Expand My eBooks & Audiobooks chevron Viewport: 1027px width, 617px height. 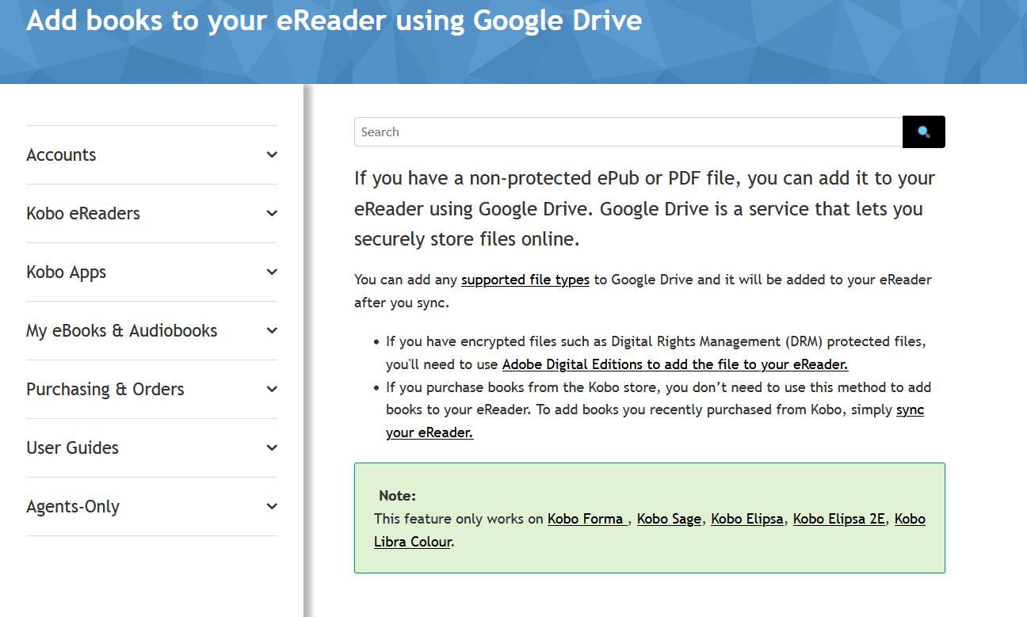tap(272, 331)
